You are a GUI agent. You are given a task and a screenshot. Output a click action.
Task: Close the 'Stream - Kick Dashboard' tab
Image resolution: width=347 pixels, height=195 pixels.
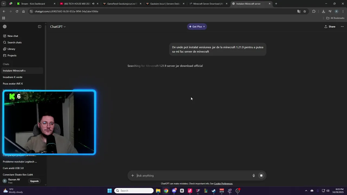[x=54, y=4]
